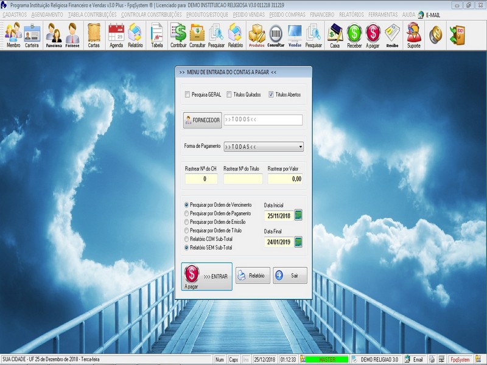This screenshot has width=487, height=365.
Task: Open the Relatório icon before Produtos
Action: tap(236, 35)
